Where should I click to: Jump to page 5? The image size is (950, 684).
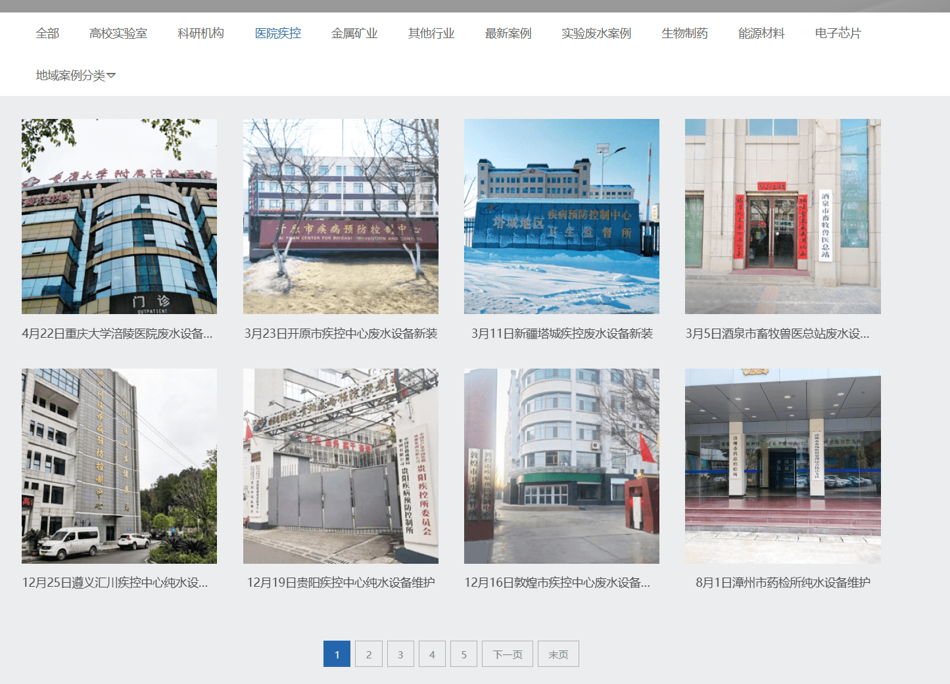tap(463, 654)
